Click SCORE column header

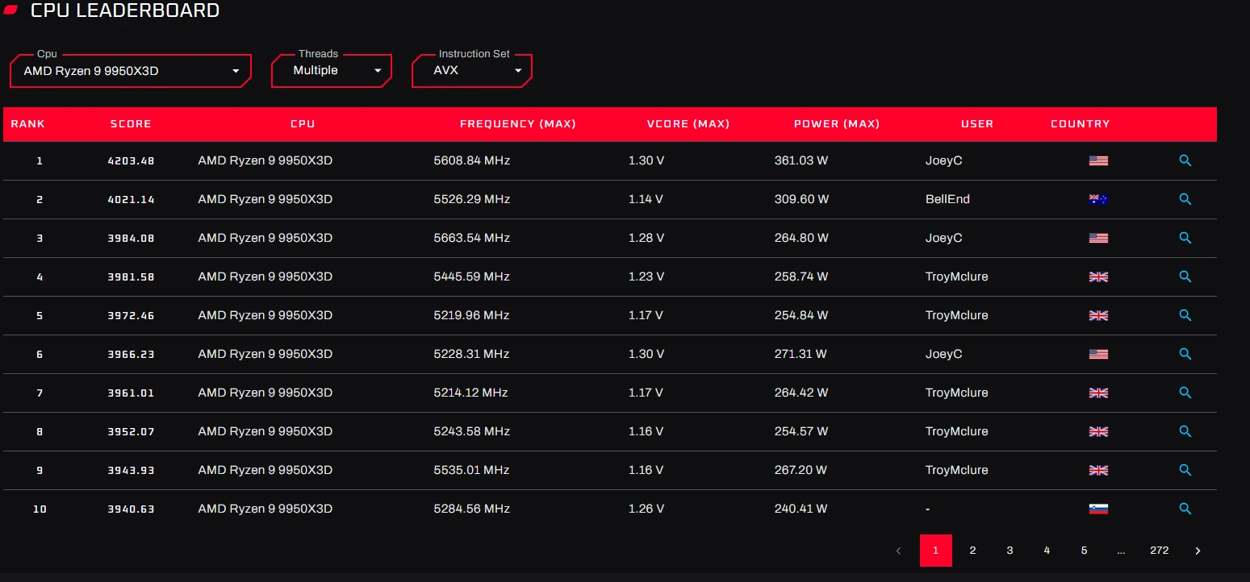(x=131, y=124)
